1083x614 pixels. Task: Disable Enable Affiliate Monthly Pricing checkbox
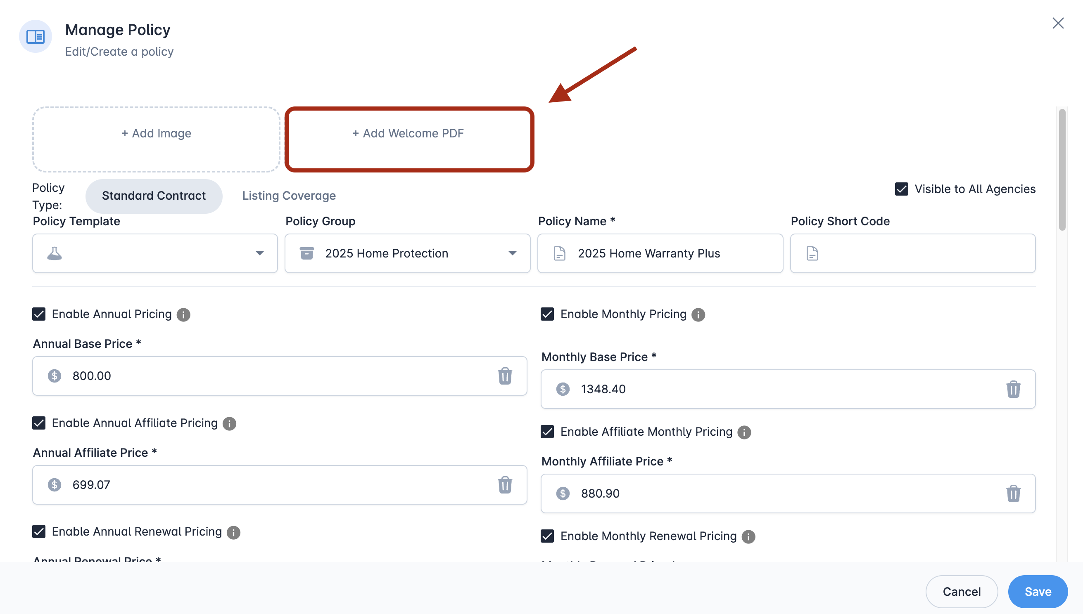(x=547, y=432)
